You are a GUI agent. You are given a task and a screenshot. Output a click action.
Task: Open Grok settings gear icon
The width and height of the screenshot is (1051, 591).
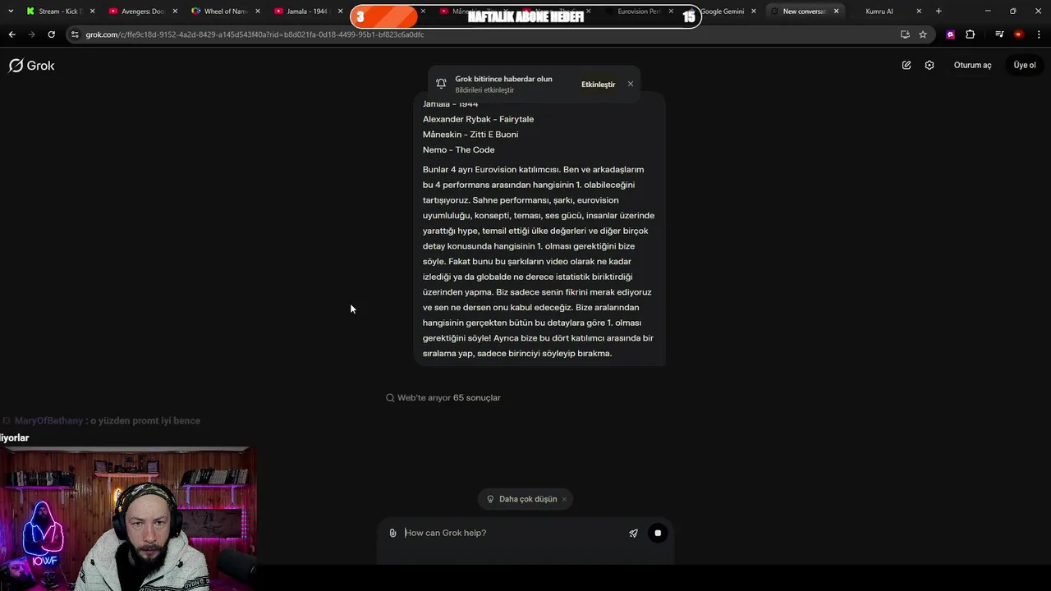pos(929,65)
